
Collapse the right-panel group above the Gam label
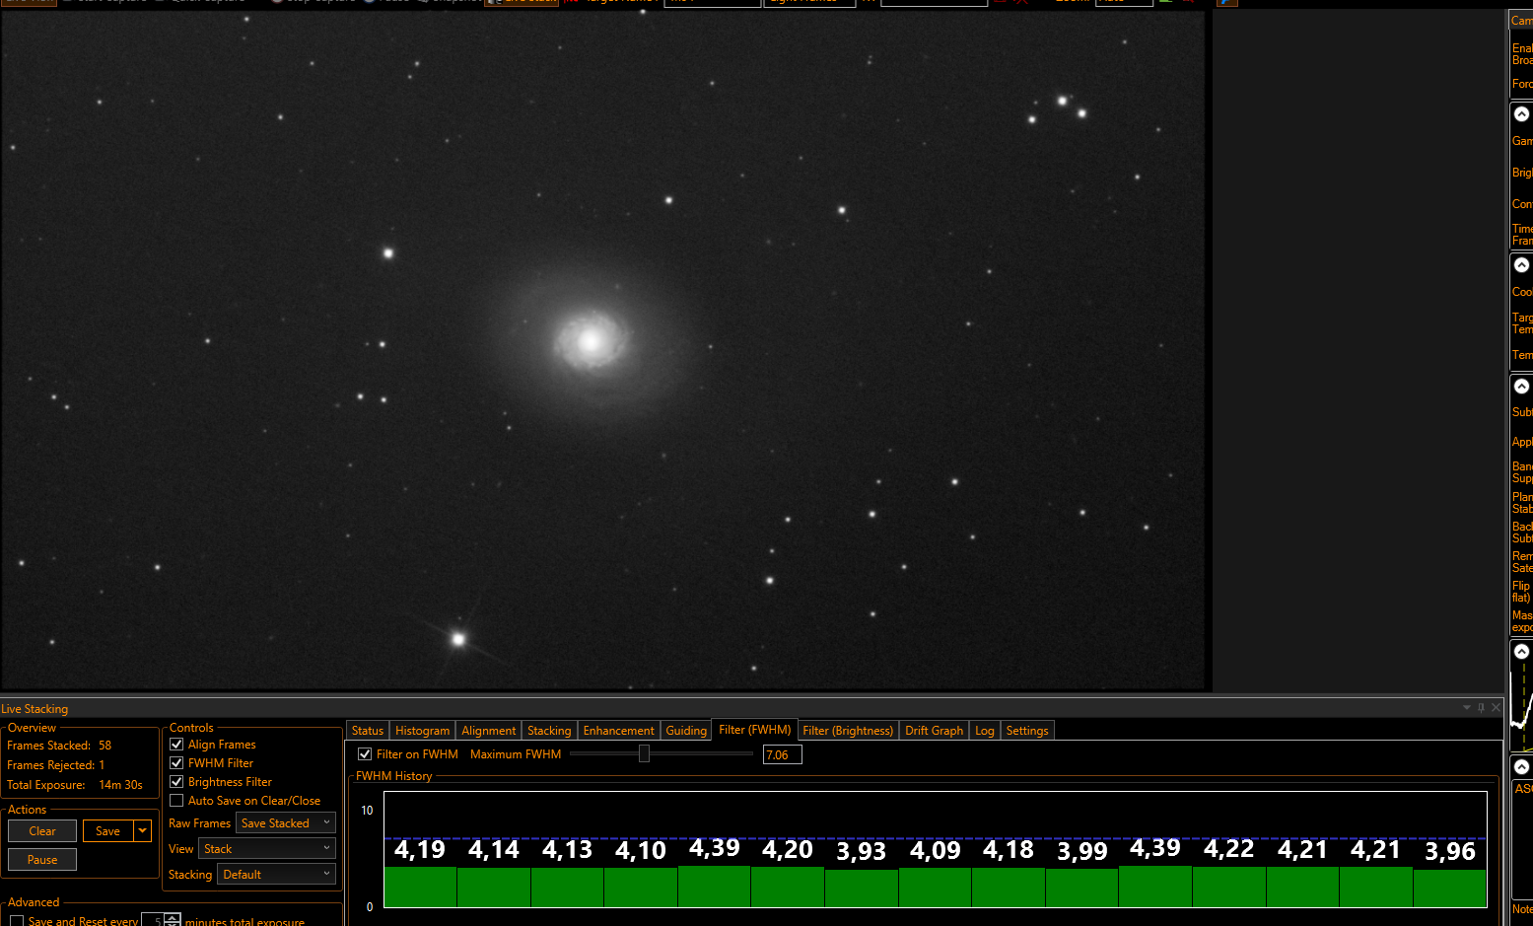click(x=1521, y=114)
